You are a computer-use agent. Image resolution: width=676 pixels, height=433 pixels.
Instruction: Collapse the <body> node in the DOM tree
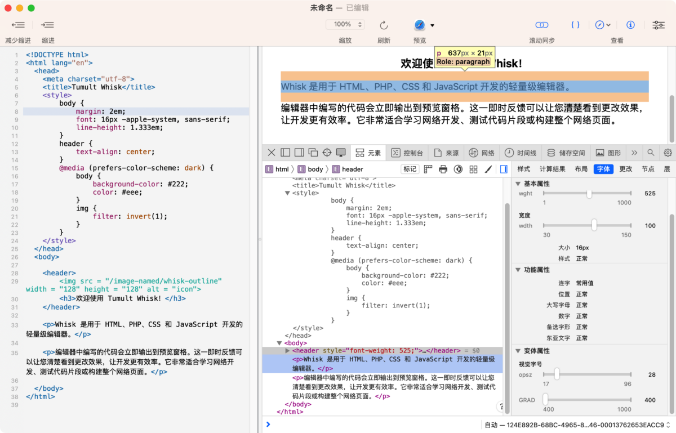click(279, 343)
